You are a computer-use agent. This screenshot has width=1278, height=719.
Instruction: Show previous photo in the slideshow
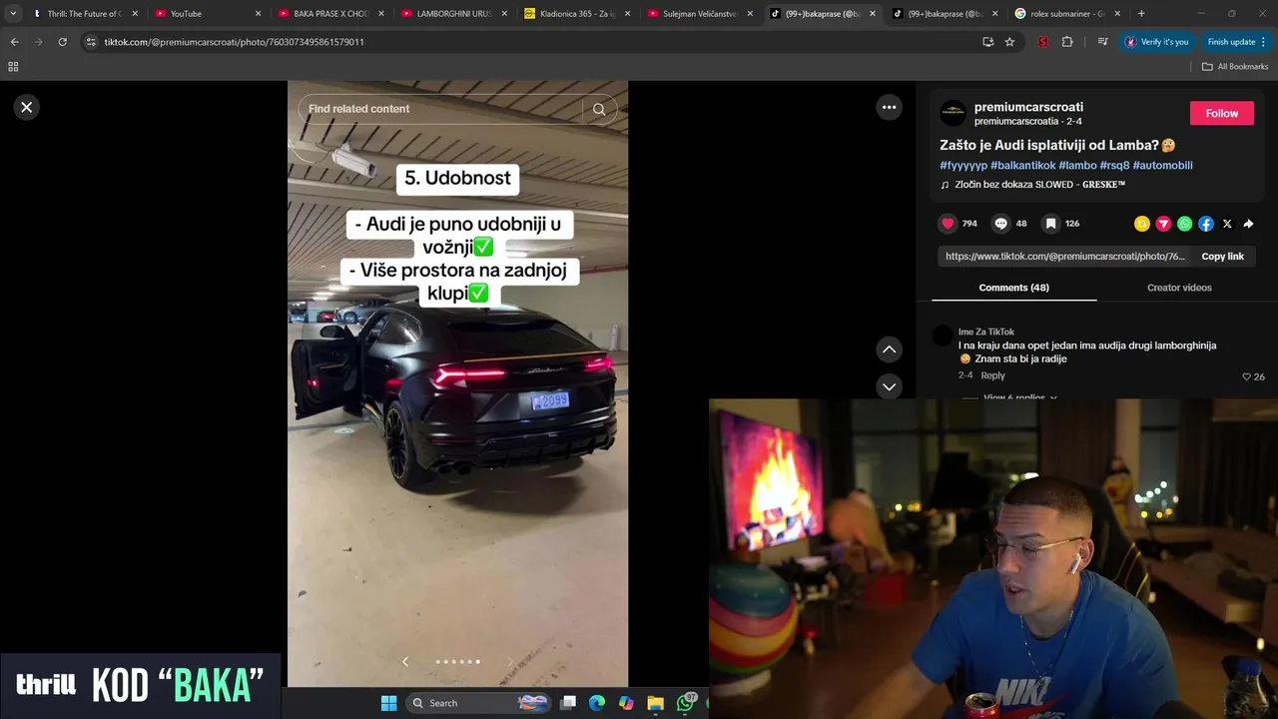[x=404, y=661]
